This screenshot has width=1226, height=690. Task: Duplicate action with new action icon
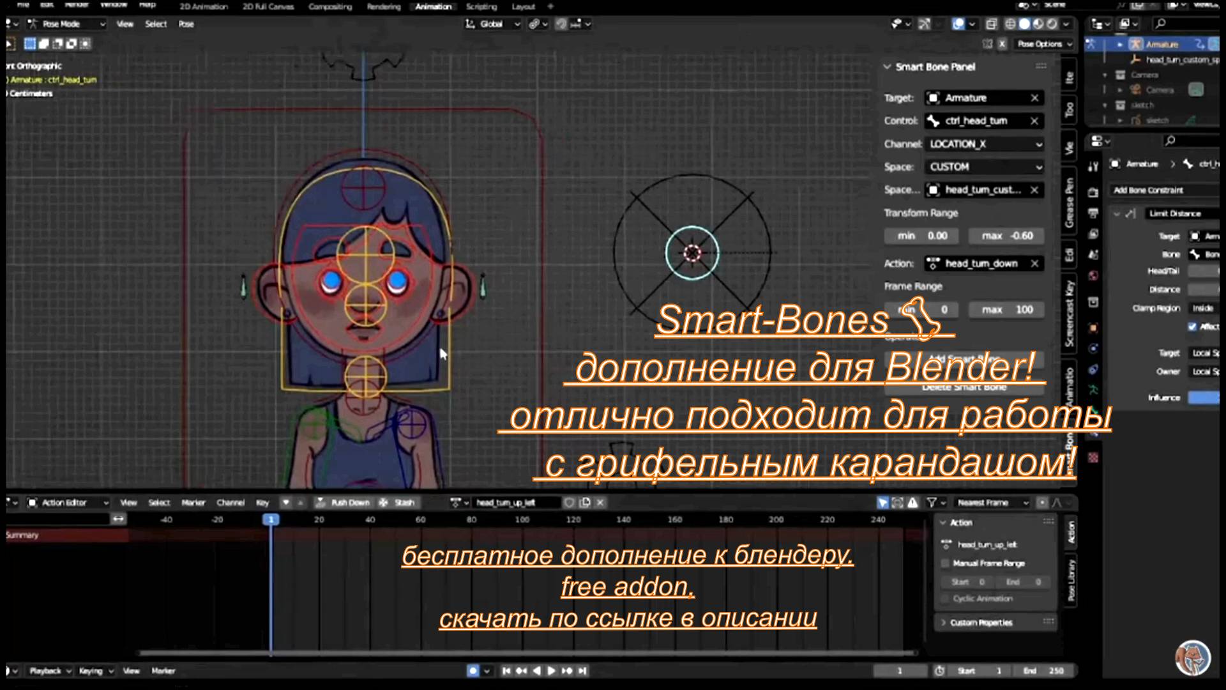pyautogui.click(x=585, y=502)
